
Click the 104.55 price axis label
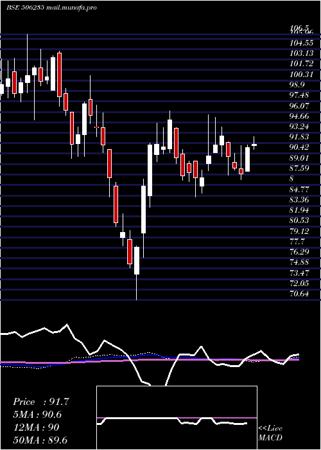302,42
